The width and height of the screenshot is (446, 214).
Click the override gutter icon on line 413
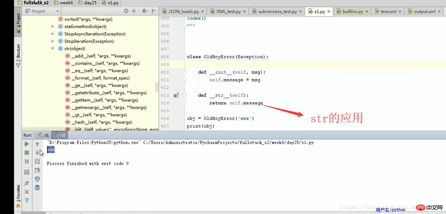tap(176, 95)
